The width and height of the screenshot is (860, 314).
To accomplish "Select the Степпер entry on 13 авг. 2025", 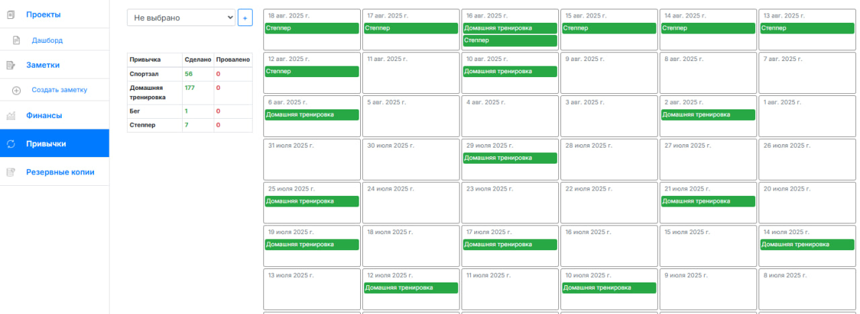I will (808, 28).
